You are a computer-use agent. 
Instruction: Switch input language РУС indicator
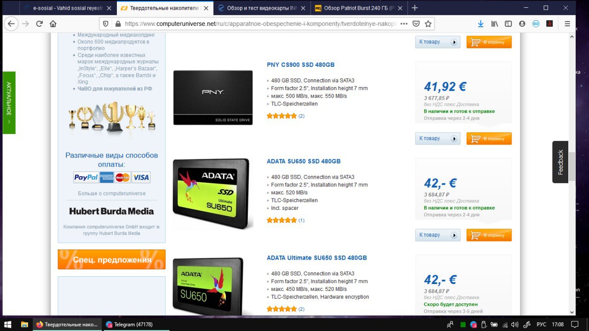click(x=541, y=325)
